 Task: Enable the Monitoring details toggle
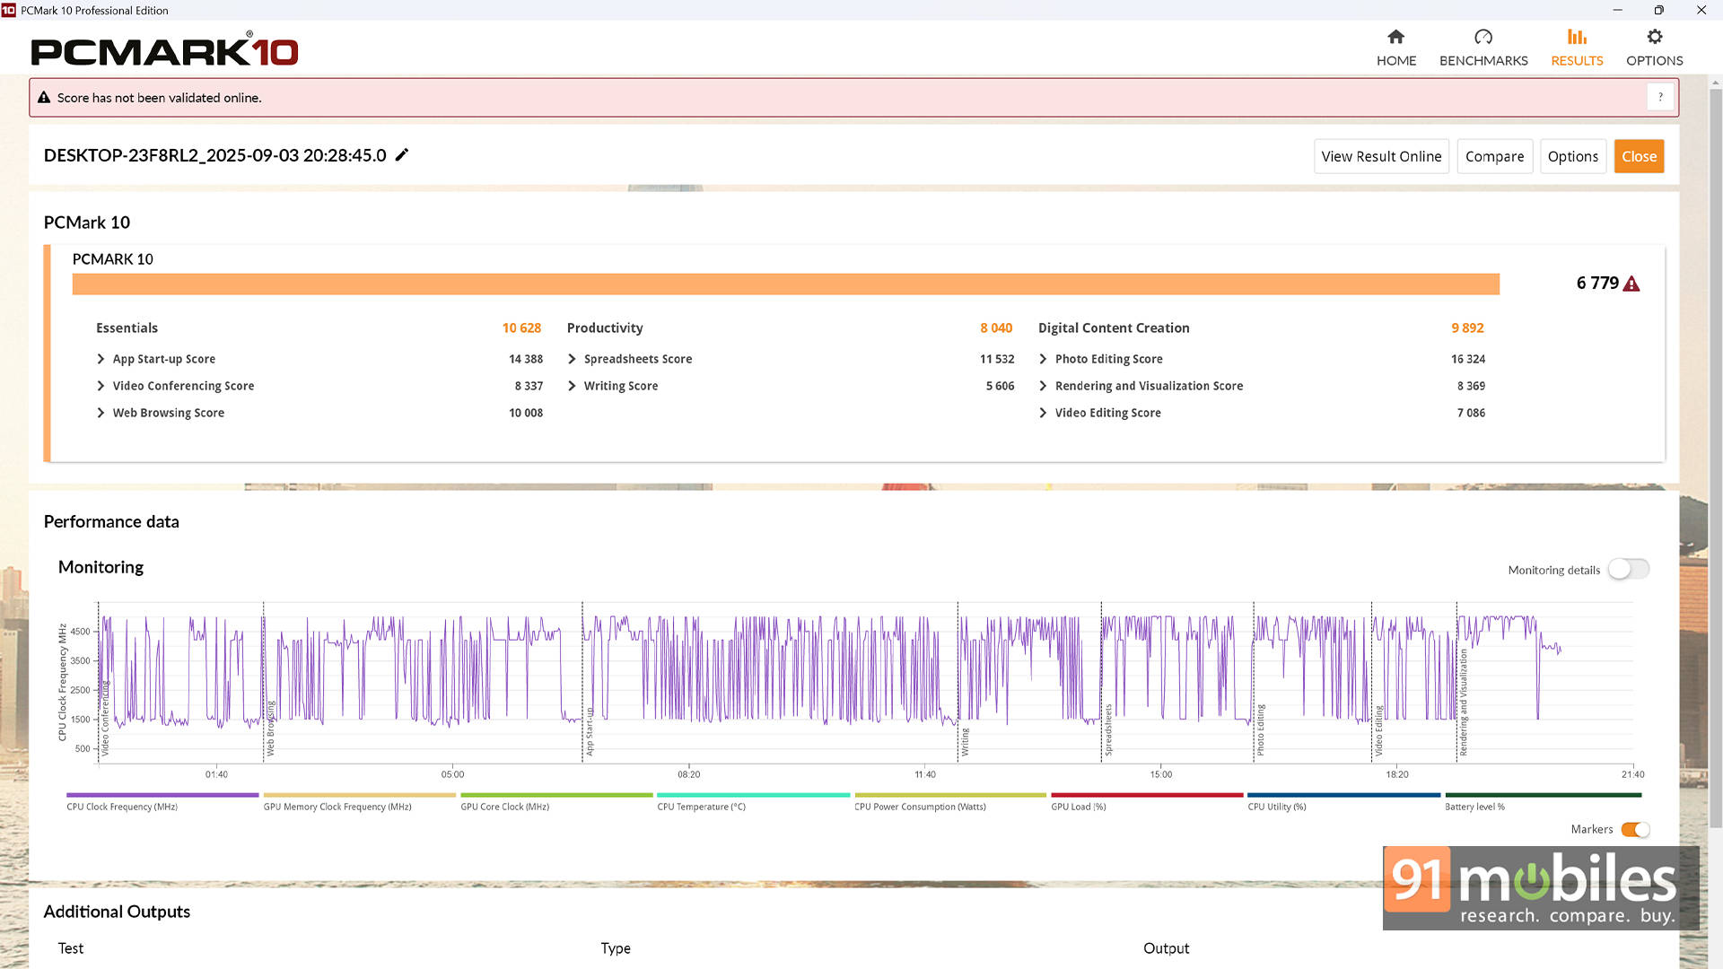pos(1628,569)
